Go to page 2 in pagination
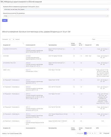 pyautogui.click(x=88, y=133)
